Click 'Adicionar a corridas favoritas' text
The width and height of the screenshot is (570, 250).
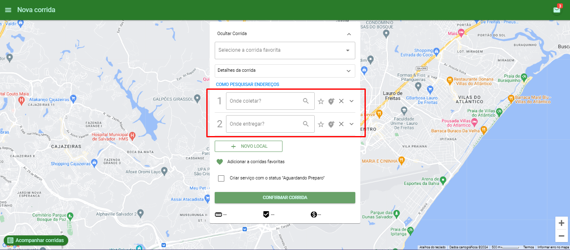[x=256, y=162]
